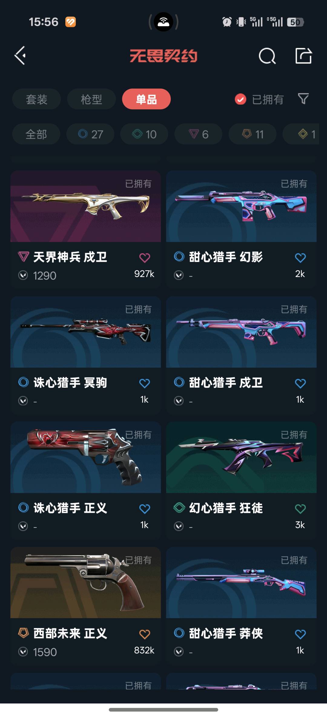Select the 全部 rarity filter

(x=36, y=134)
